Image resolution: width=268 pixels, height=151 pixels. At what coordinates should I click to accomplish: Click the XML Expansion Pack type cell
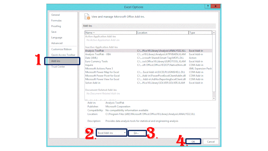(x=200, y=69)
